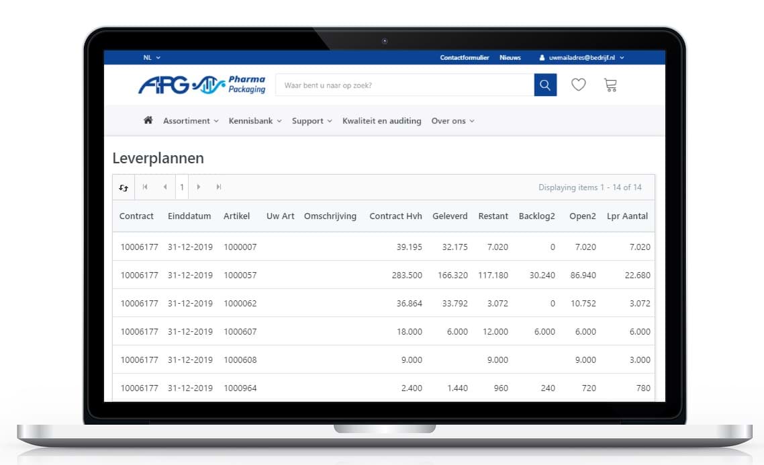Image resolution: width=764 pixels, height=465 pixels.
Task: Open the Support menu
Action: point(312,121)
